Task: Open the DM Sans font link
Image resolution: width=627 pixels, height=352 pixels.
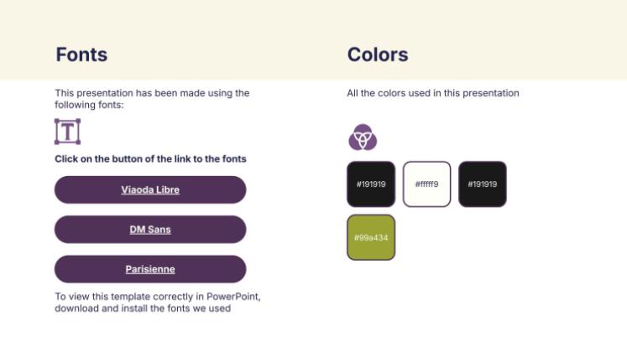Action: (150, 229)
